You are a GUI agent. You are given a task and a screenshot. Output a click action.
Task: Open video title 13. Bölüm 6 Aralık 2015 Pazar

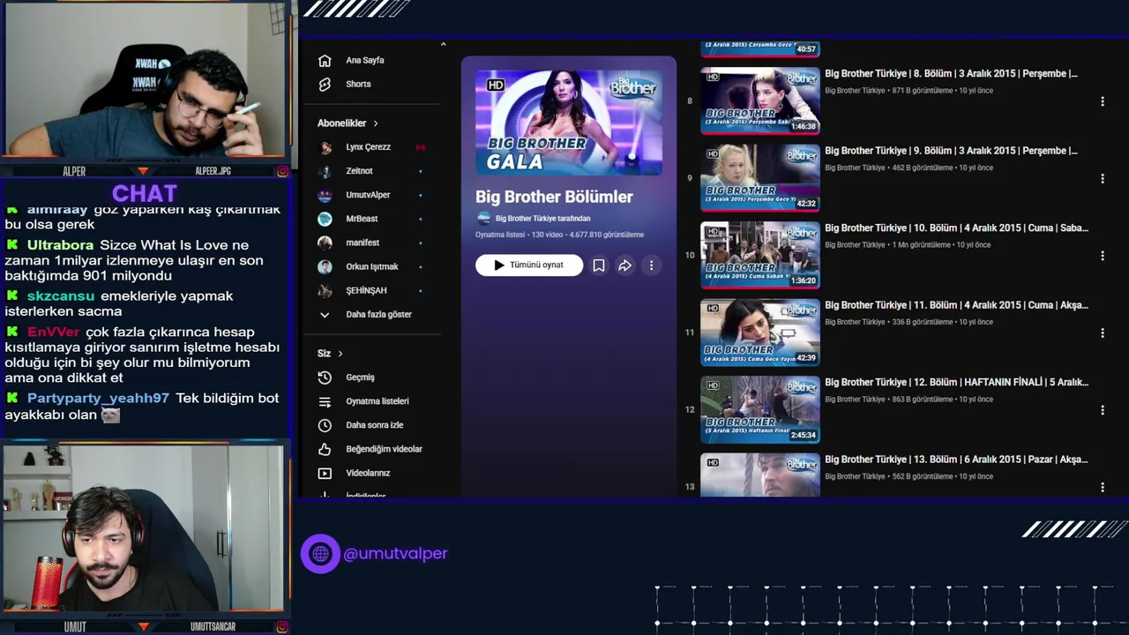pos(956,459)
